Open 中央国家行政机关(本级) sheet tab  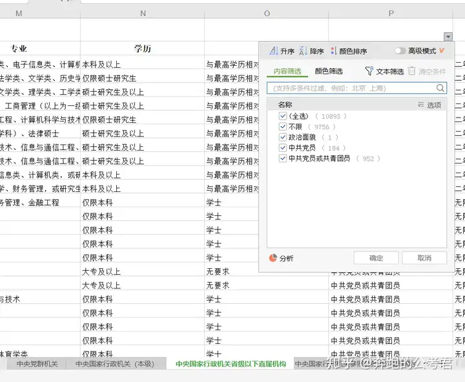115,364
